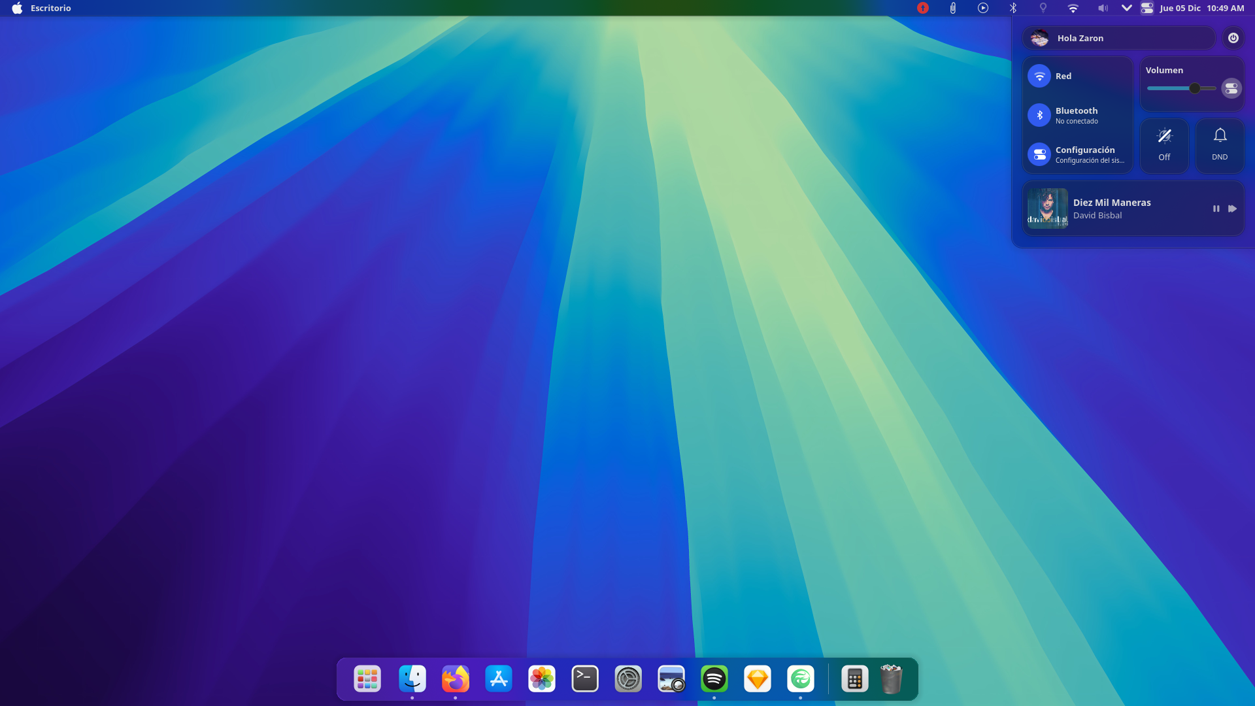Open the media player tray icon
Image resolution: width=1255 pixels, height=706 pixels.
coord(983,8)
